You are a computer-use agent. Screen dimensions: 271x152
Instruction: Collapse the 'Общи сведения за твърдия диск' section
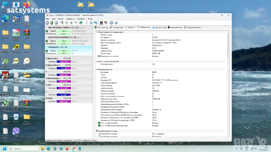coord(96,32)
